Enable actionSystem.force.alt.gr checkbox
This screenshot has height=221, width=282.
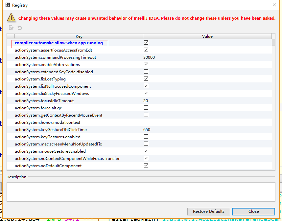coord(146,108)
